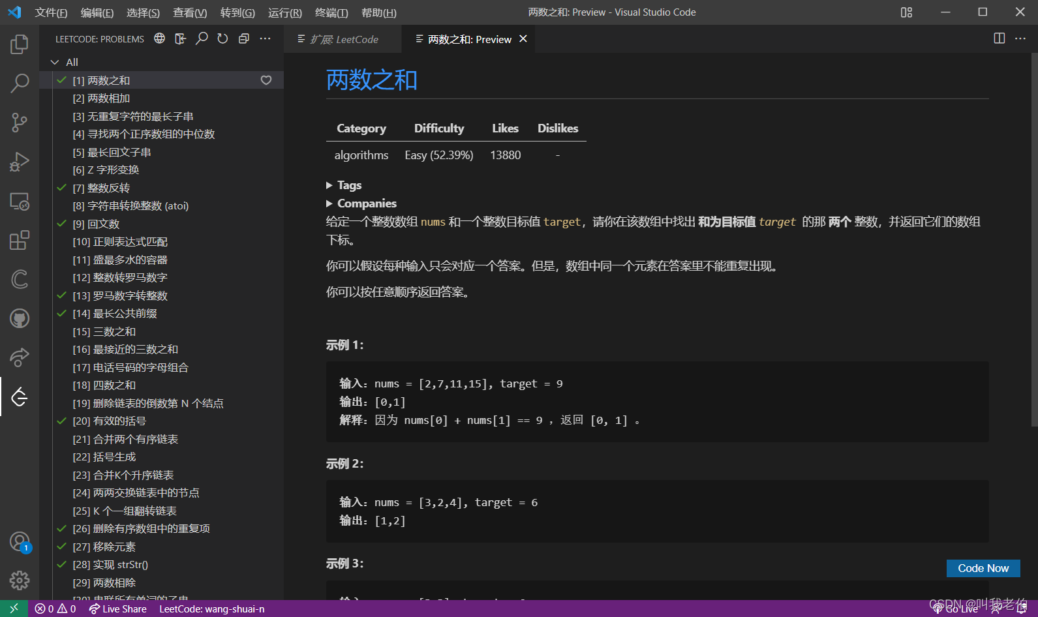The image size is (1038, 617).
Task: Select problem [15] 三数之和
Action: 162,331
